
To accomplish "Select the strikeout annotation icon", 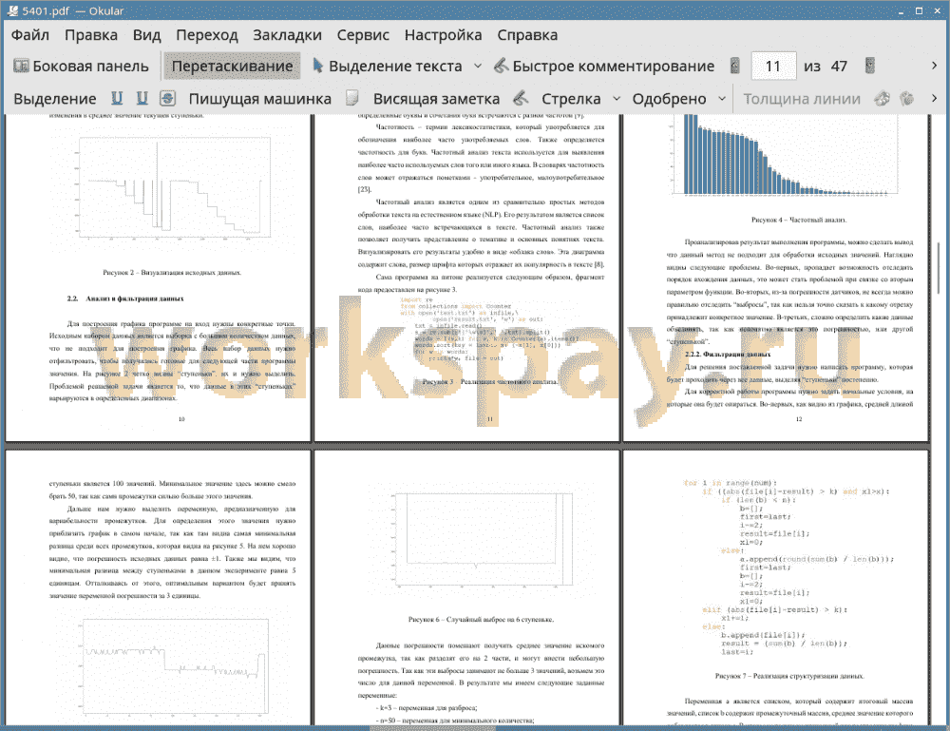I will 168,98.
